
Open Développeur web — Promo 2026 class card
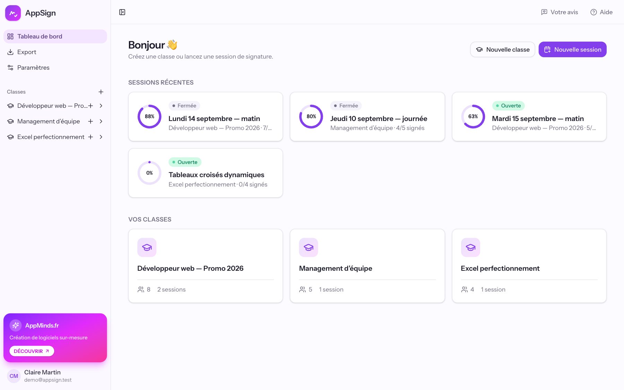(x=206, y=266)
